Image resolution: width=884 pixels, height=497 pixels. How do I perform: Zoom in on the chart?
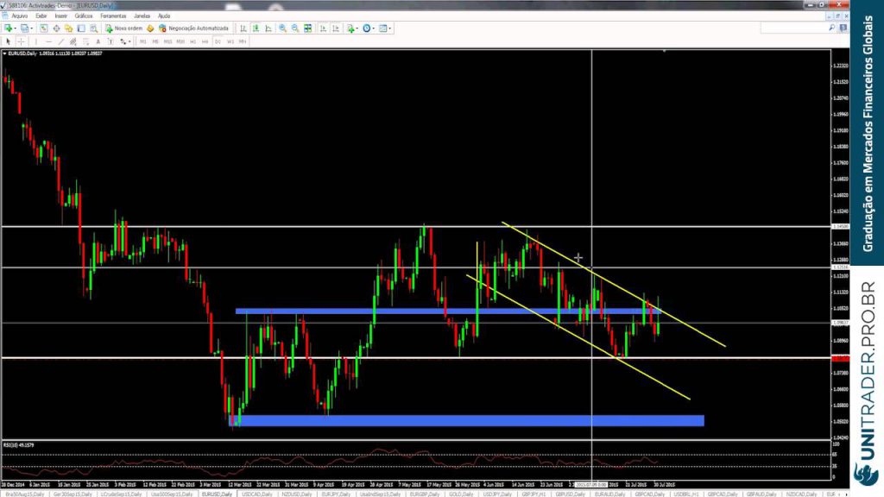[282, 28]
